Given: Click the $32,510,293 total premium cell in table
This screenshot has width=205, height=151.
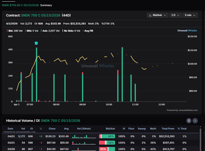Looking at the screenshot, I should coord(167,136).
